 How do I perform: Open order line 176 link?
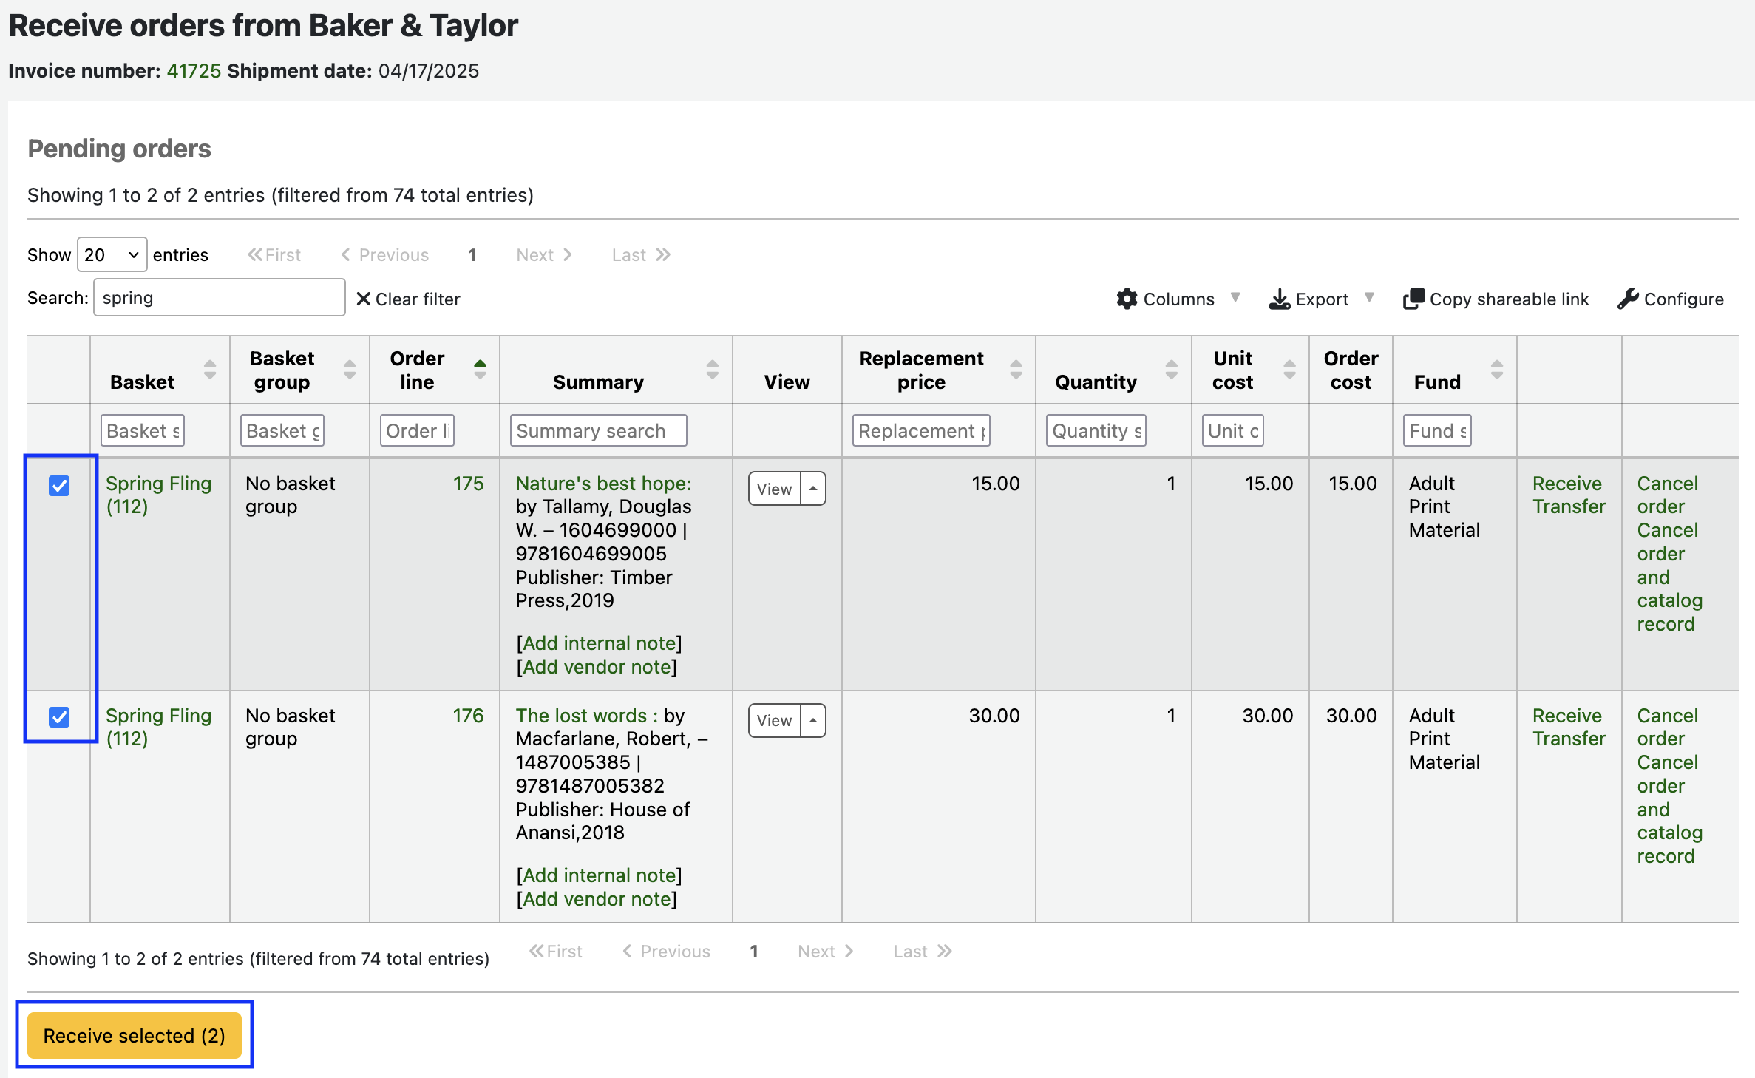(x=468, y=716)
